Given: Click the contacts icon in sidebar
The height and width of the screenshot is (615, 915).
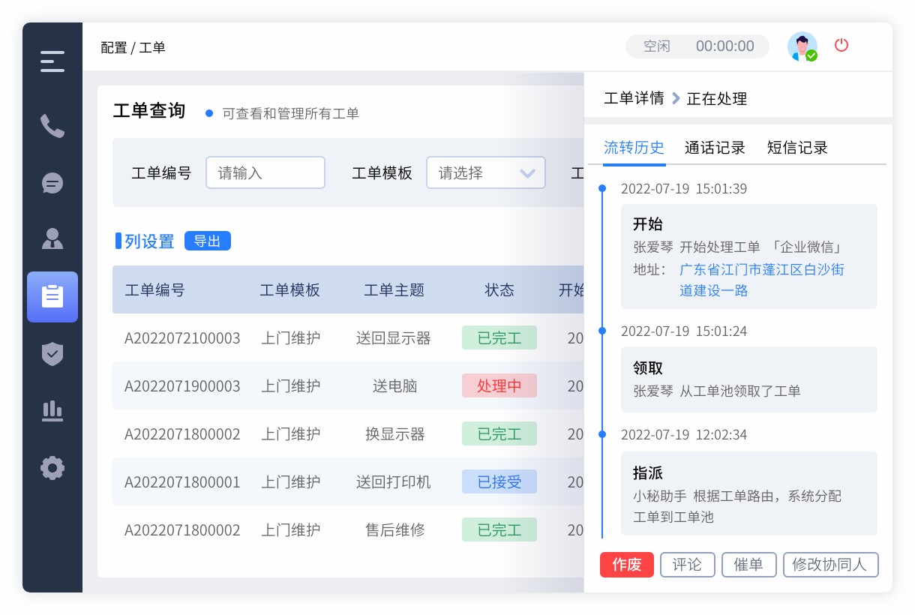Looking at the screenshot, I should (52, 238).
